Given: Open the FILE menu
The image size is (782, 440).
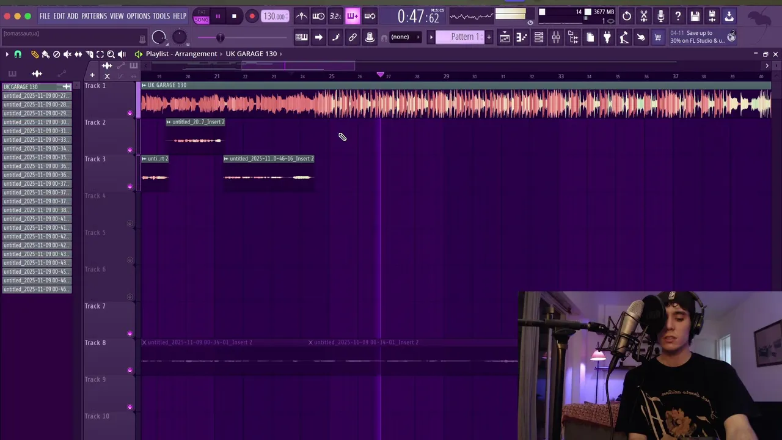Looking at the screenshot, I should pyautogui.click(x=45, y=16).
